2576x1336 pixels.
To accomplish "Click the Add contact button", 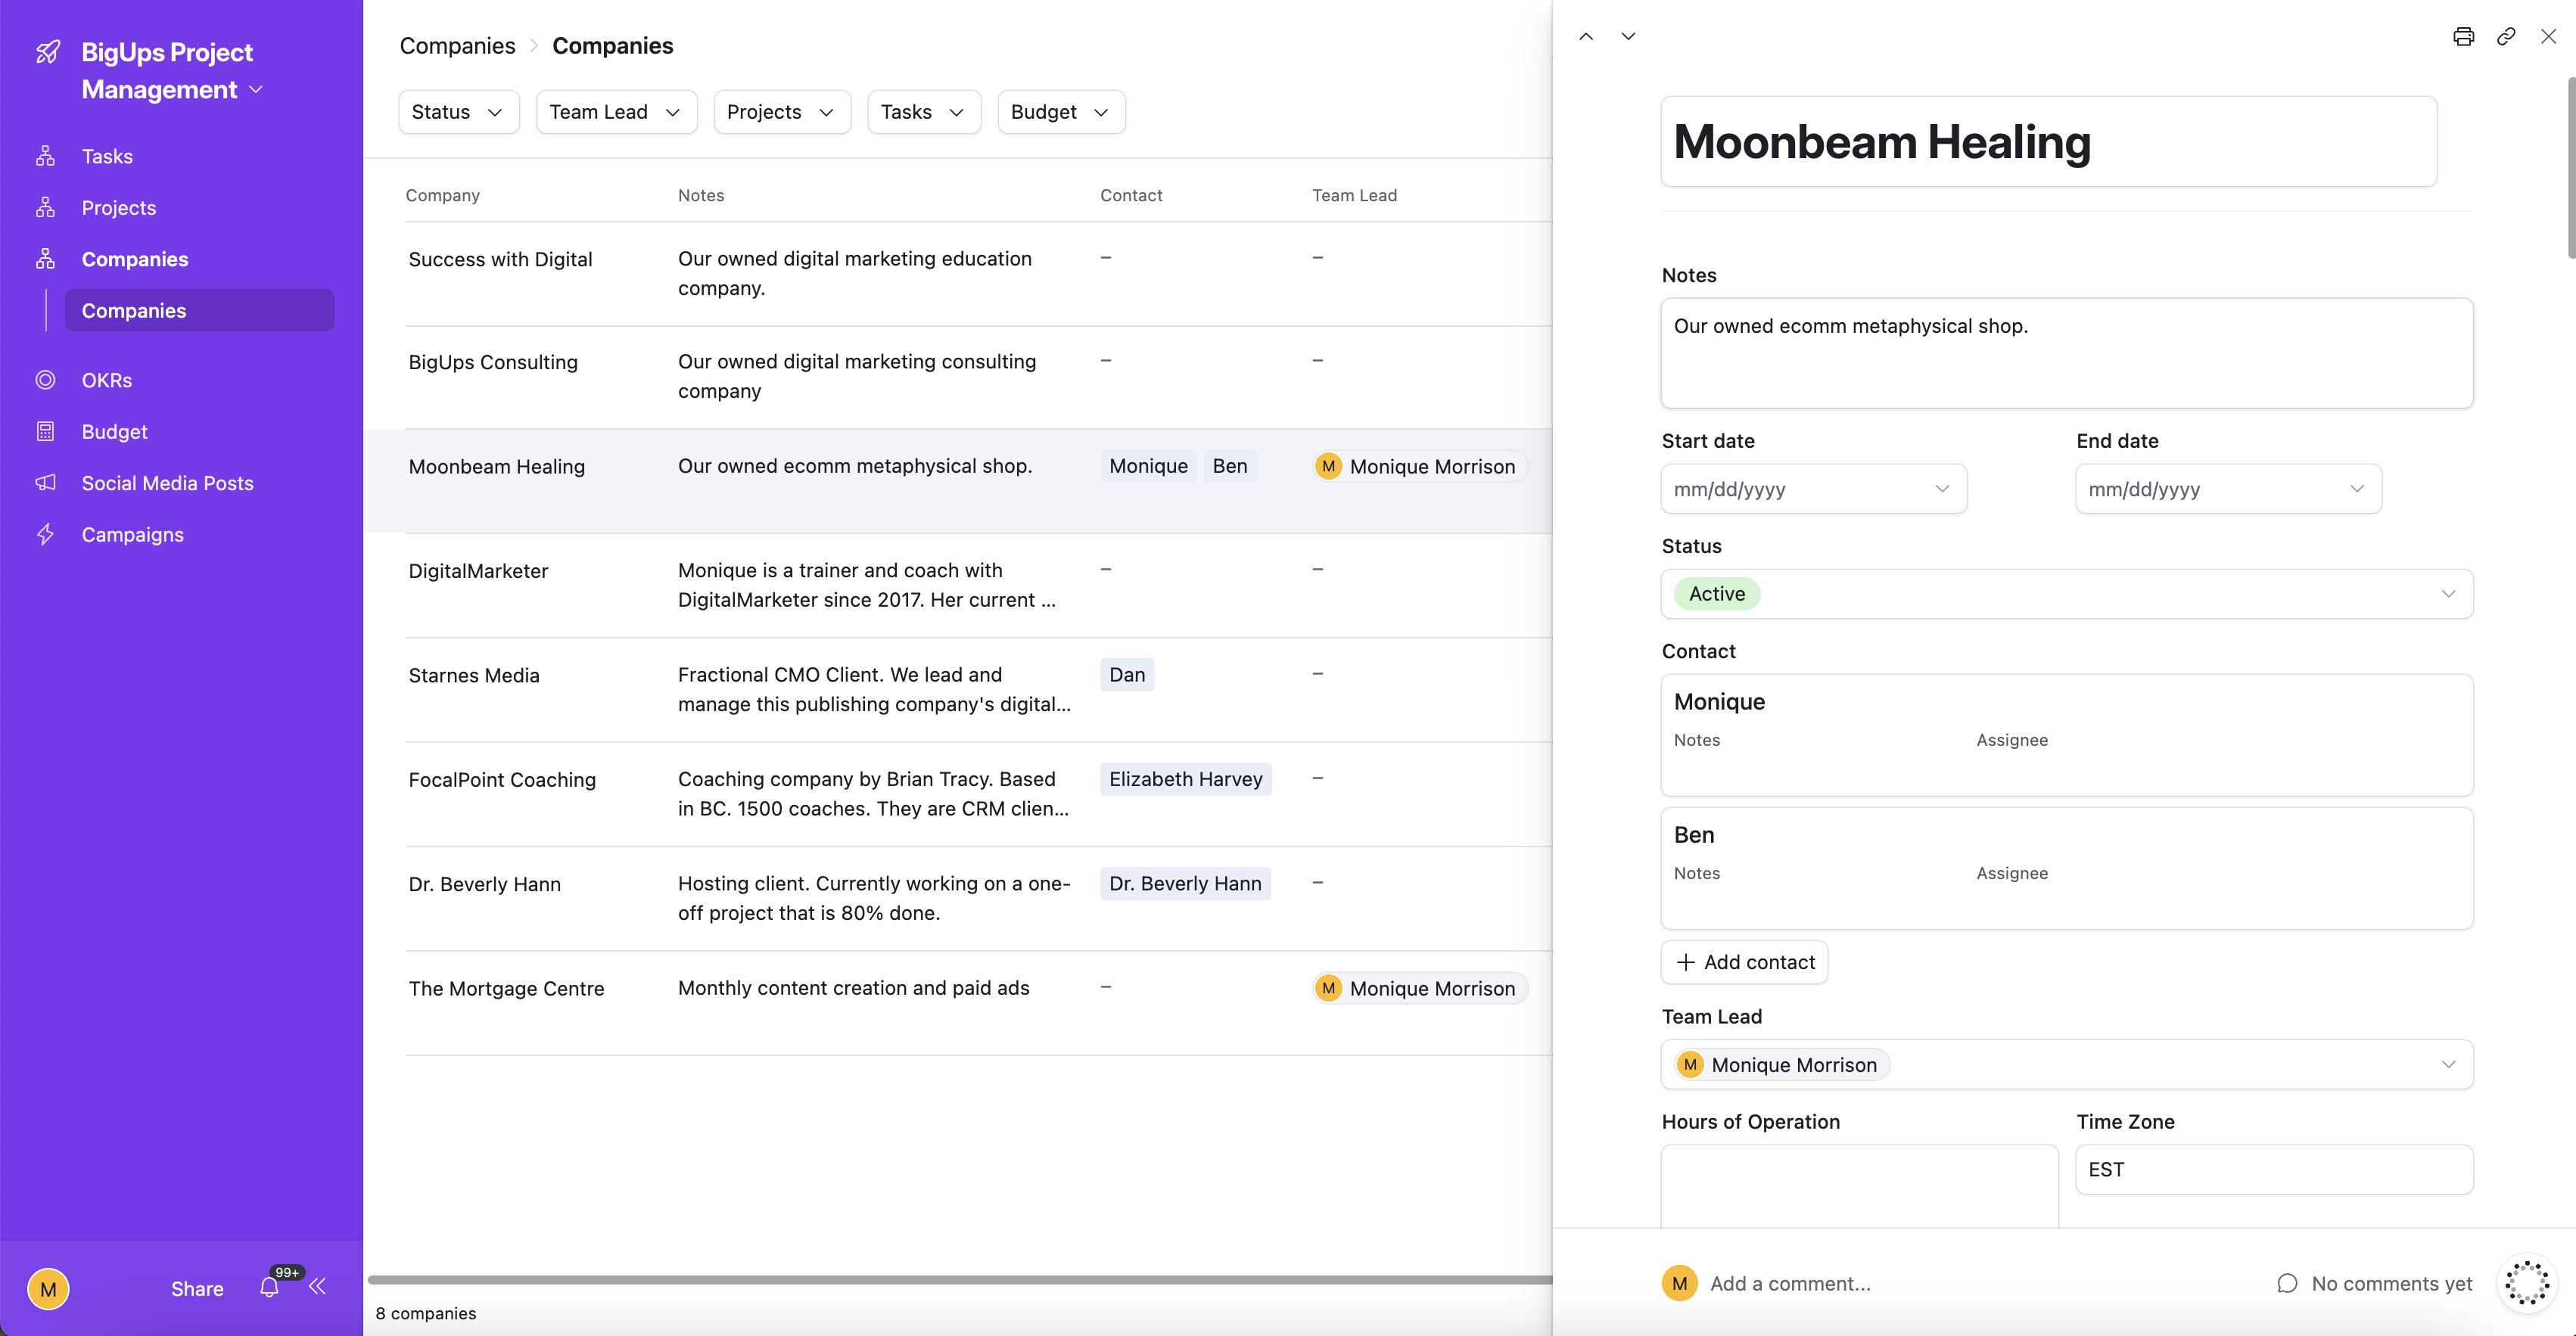I will click(1744, 962).
